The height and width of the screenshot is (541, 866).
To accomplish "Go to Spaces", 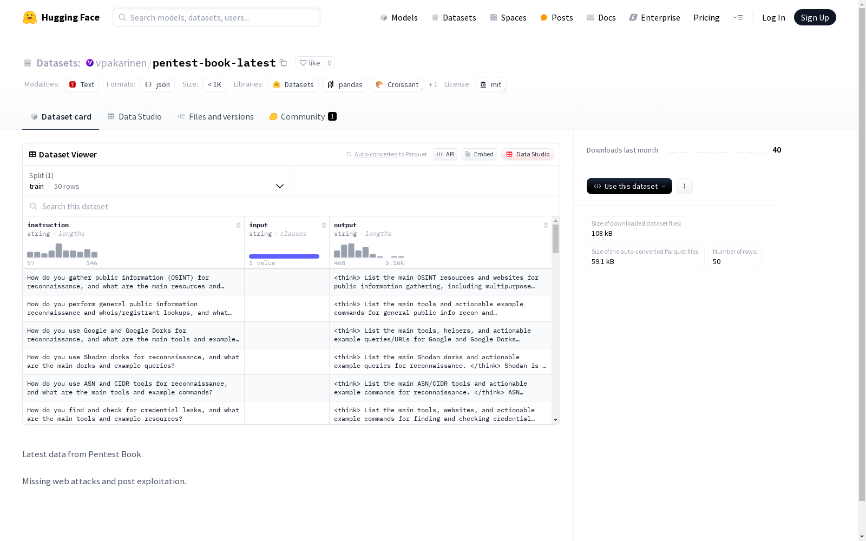I will (508, 17).
